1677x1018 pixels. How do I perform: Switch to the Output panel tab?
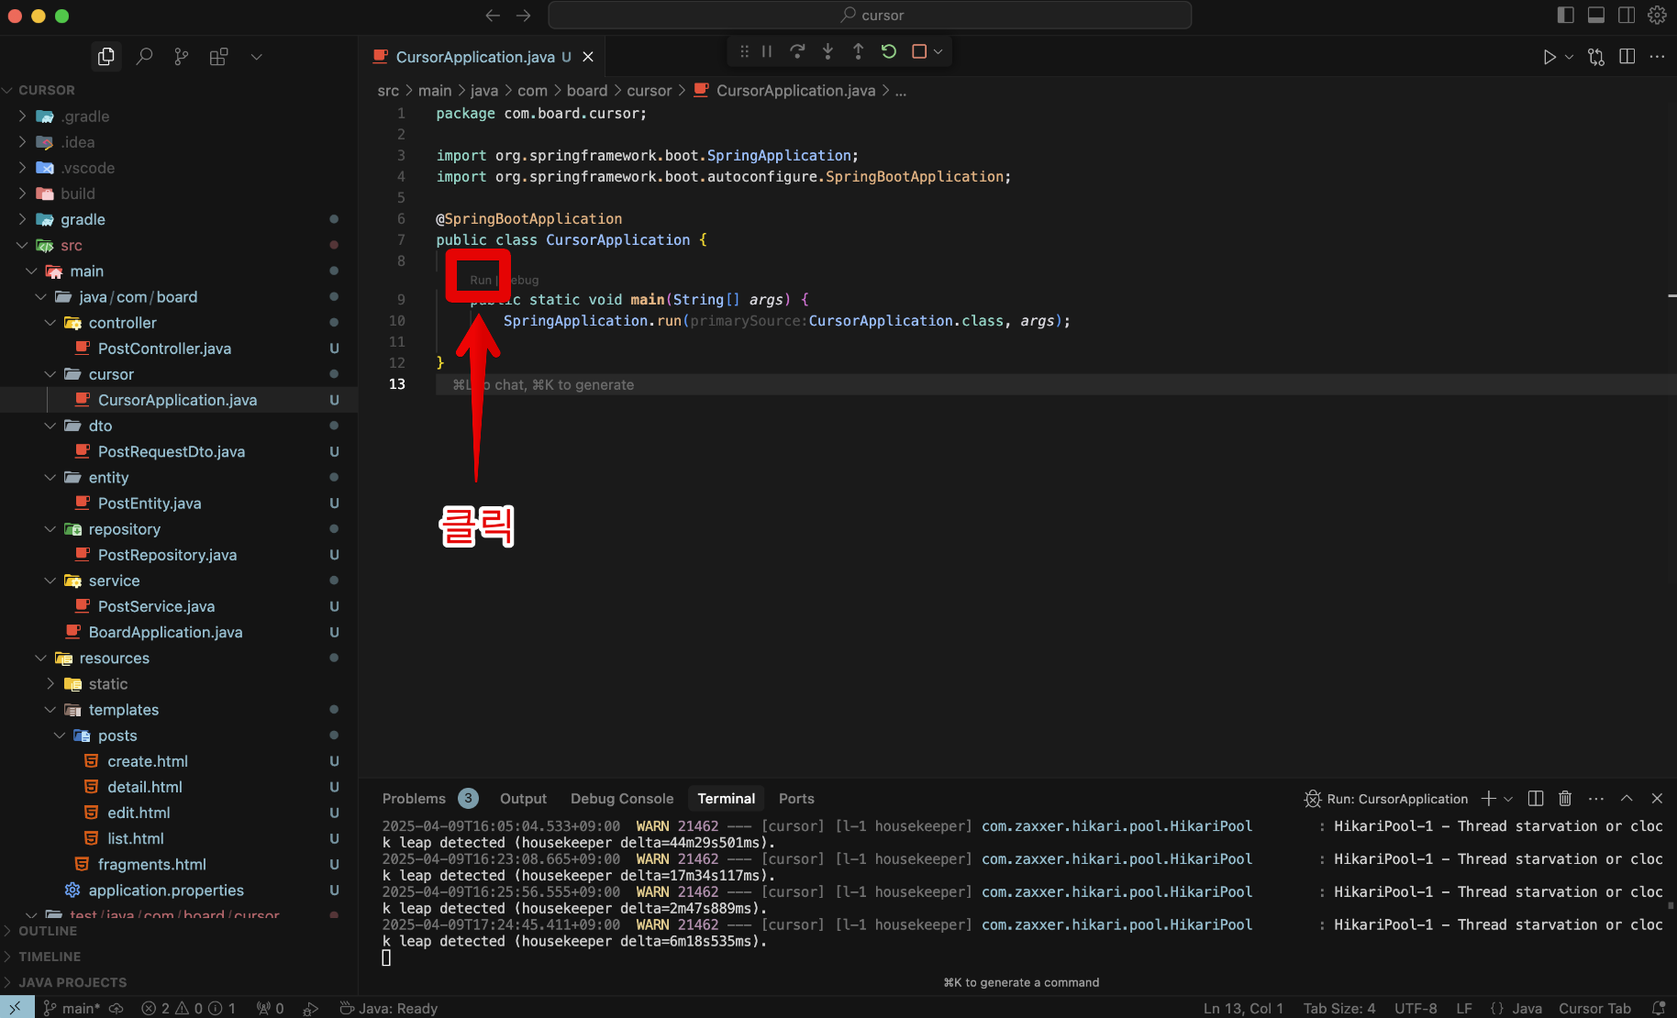(523, 799)
